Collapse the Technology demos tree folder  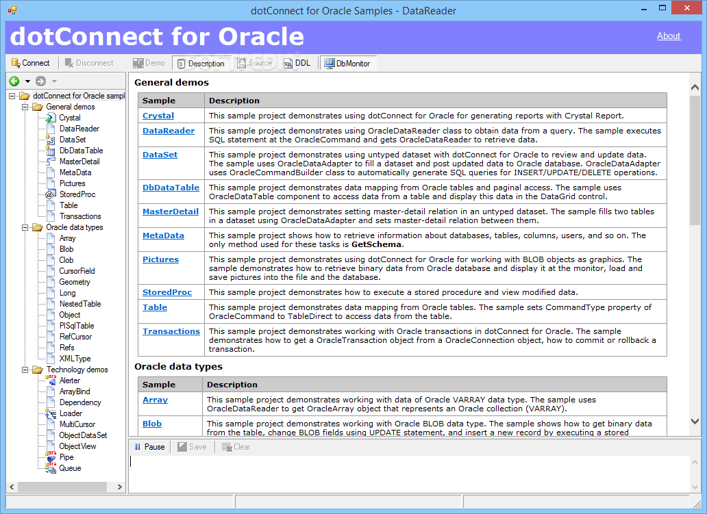25,370
